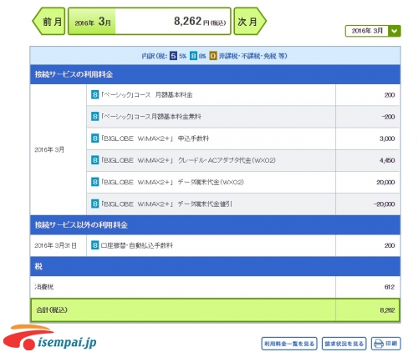The image size is (418, 352).
Task: Click the 5% tax legend badge
Action: tap(173, 56)
